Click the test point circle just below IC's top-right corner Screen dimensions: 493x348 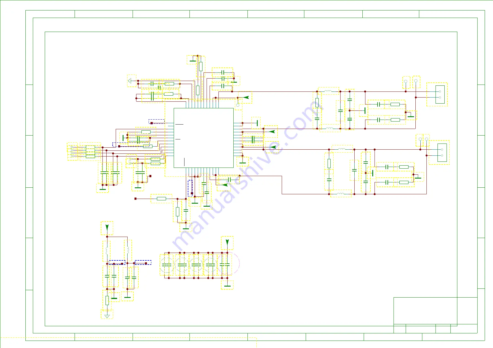point(238,105)
